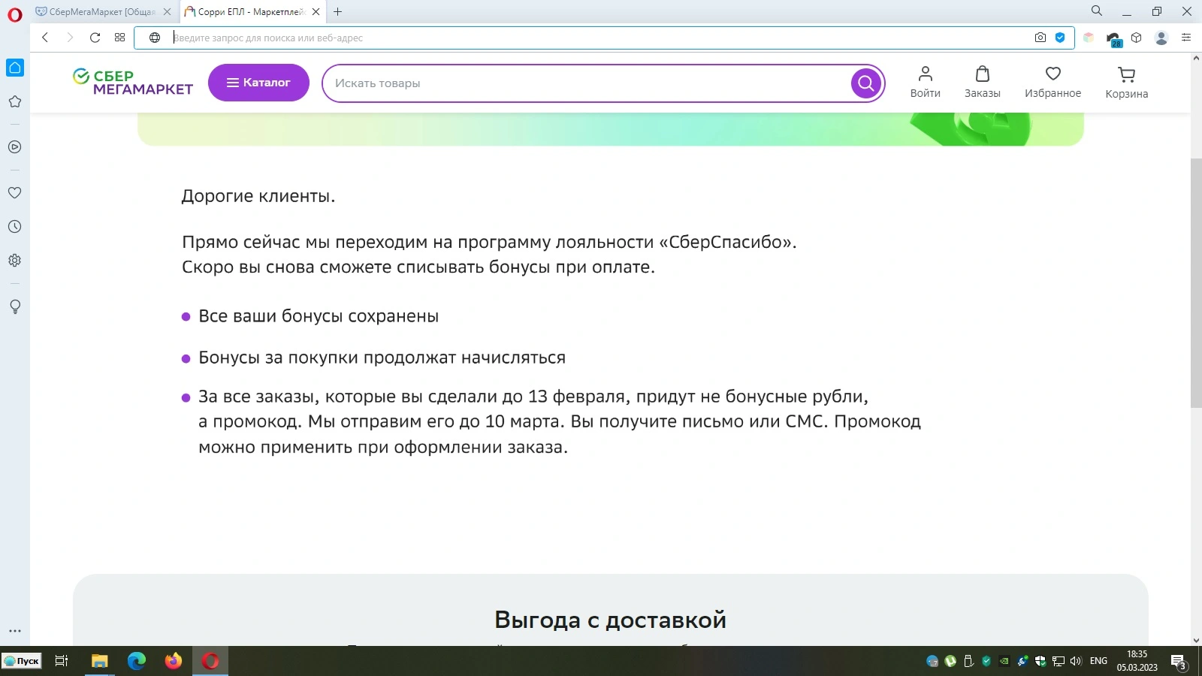This screenshot has height=676, width=1202.
Task: Open sidebar setup three-dots menu
Action: tap(15, 631)
